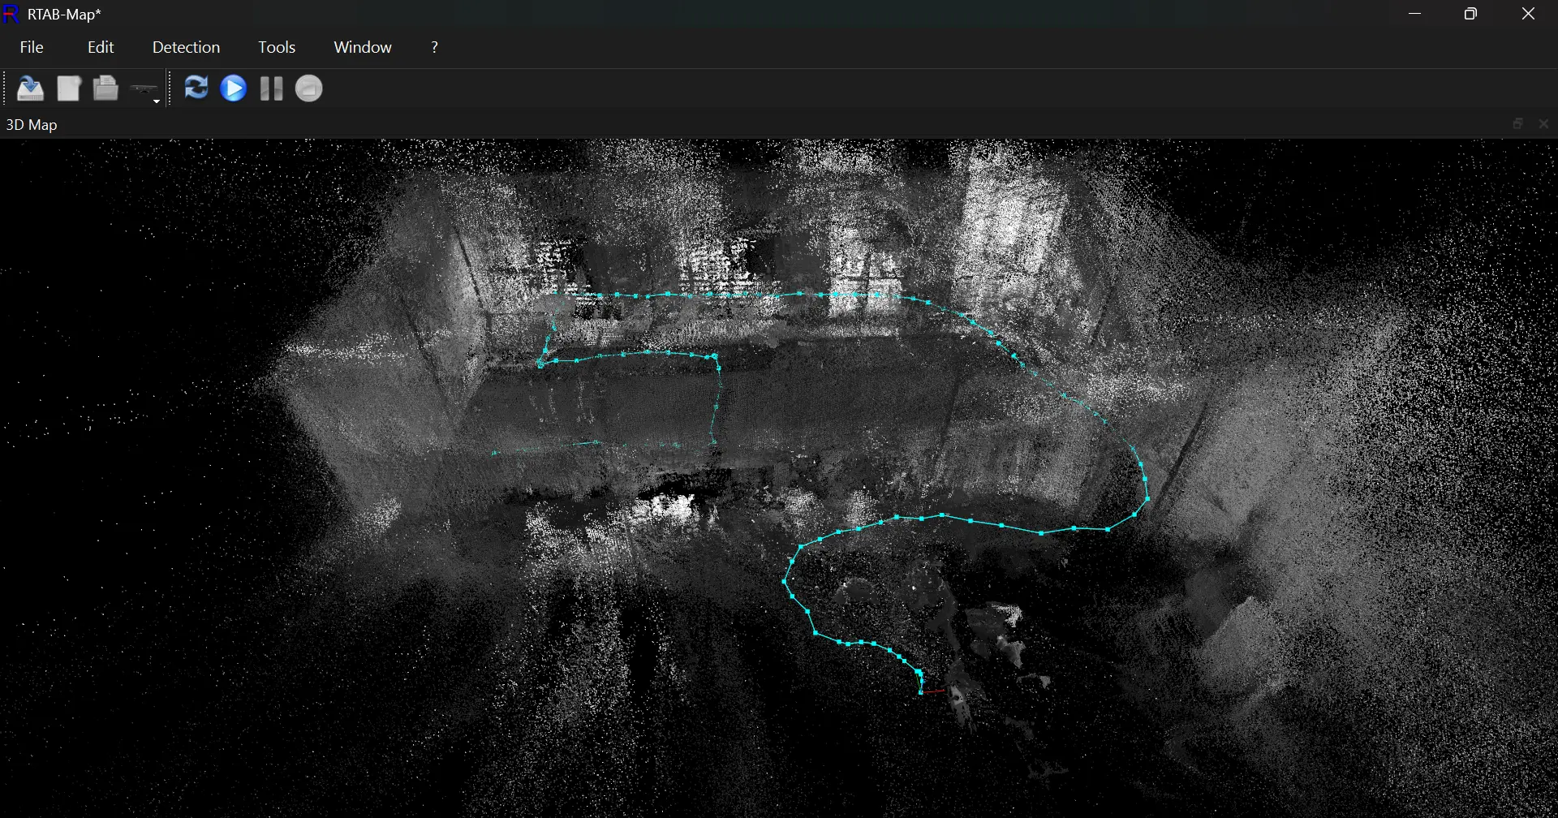
Task: Create a new database from the toolbar
Action: pyautogui.click(x=69, y=88)
